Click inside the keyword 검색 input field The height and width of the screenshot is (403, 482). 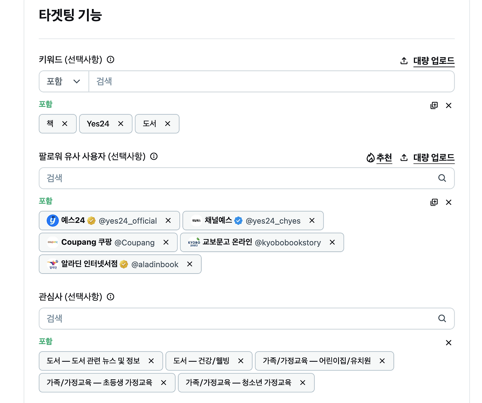pos(226,81)
